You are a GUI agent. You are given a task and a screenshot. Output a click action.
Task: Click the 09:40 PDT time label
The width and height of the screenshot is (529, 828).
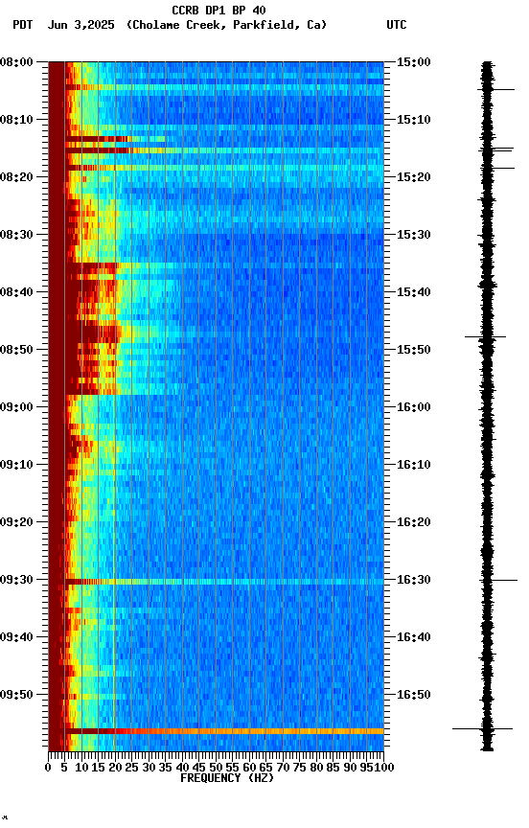[16, 637]
